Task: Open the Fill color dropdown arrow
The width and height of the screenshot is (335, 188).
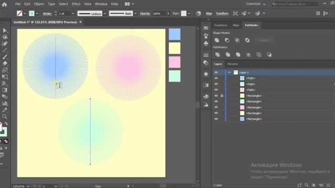Action: click(25, 14)
